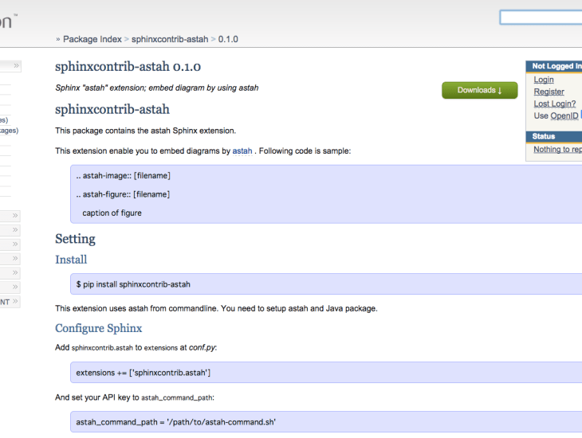The height and width of the screenshot is (438, 582).
Task: Select the Lost Login? link
Action: [554, 104]
